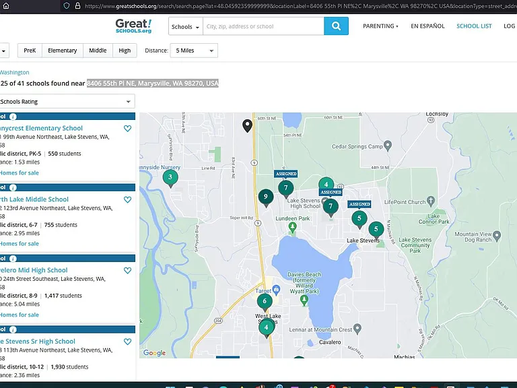Favorite the Elementary School on 99th Avenue
The image size is (517, 388).
point(127,129)
